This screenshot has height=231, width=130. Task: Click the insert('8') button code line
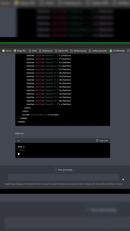coord(49,73)
